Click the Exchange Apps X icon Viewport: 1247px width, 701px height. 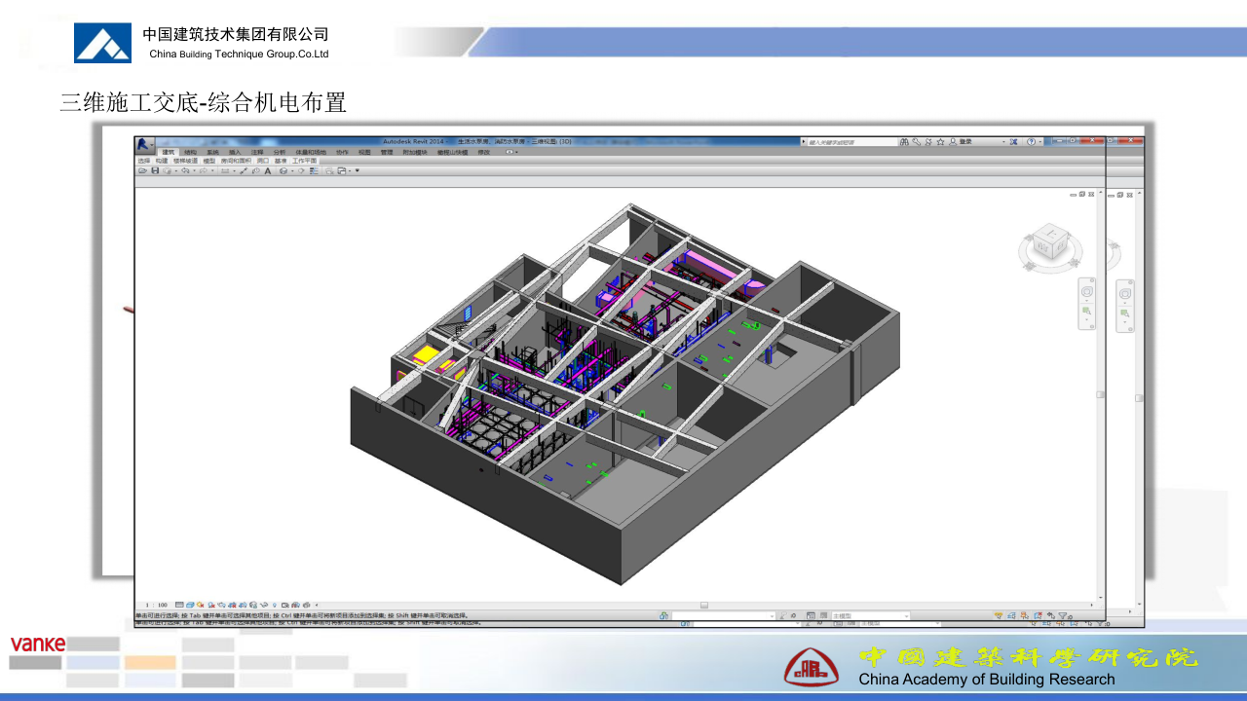[x=1013, y=142]
